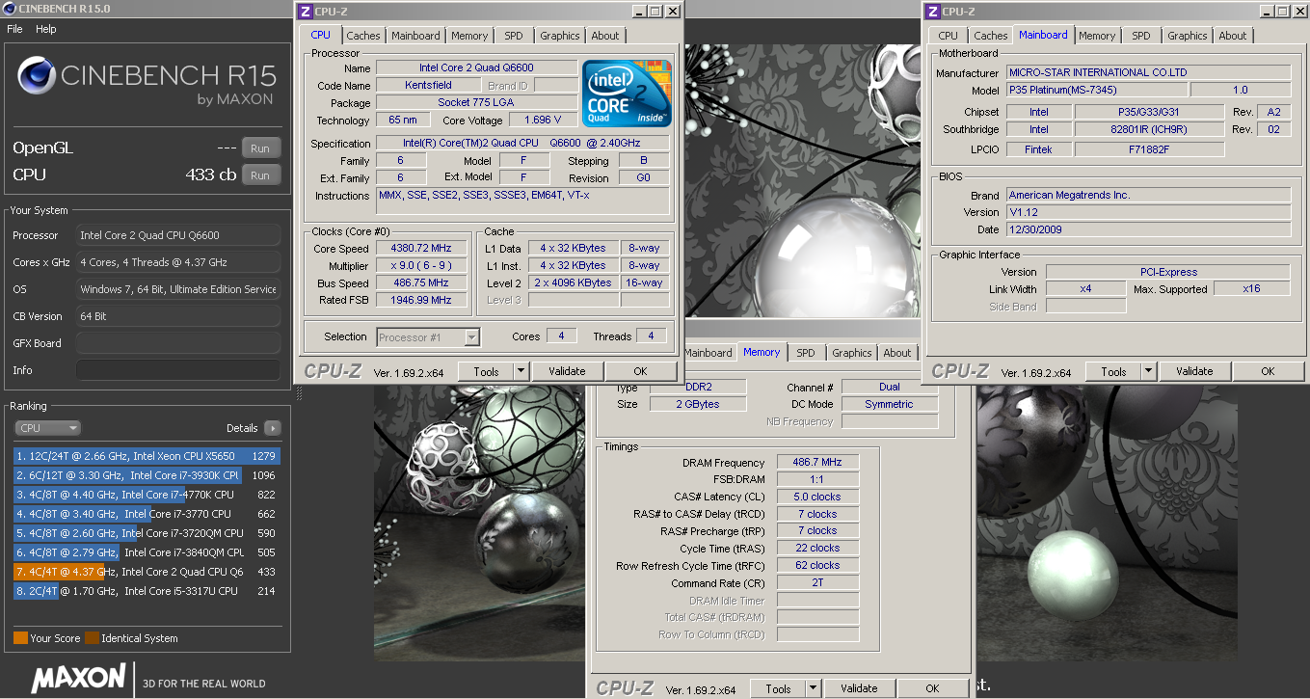Click the first CPU-Z window's title icon
Viewport: 1310px width, 699px height.
pyautogui.click(x=306, y=12)
